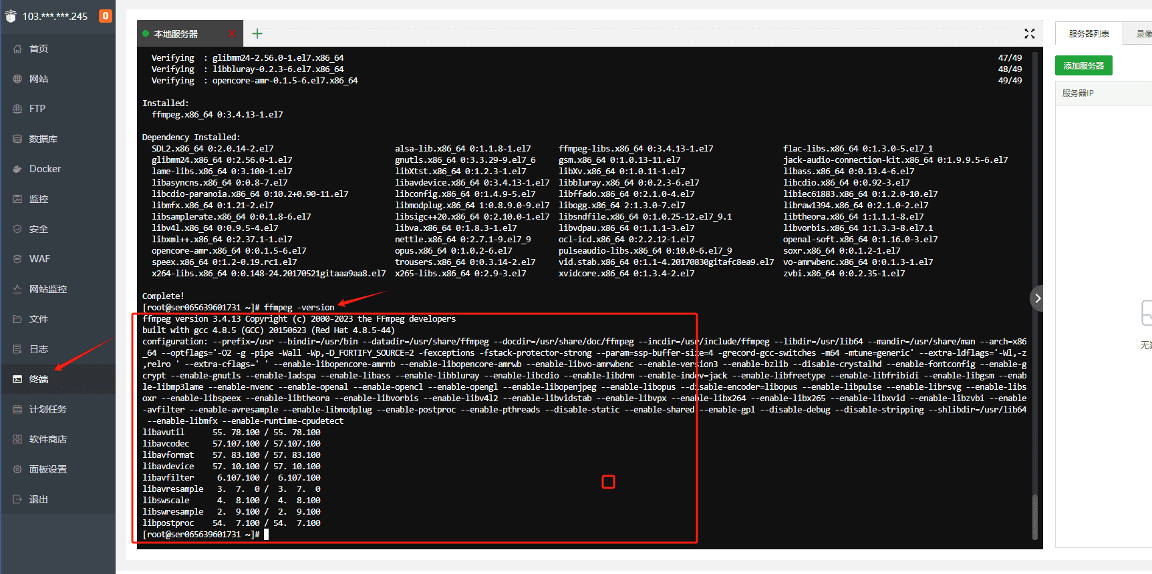Switch to the 服务器列表 tab
The width and height of the screenshot is (1152, 574).
click(1089, 33)
